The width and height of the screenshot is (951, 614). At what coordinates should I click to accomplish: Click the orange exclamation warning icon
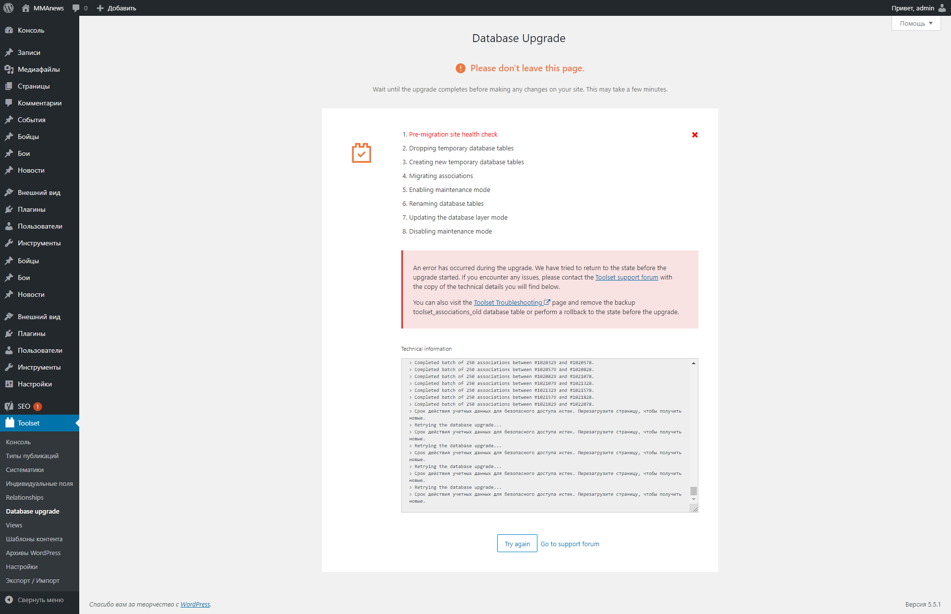[x=461, y=68]
